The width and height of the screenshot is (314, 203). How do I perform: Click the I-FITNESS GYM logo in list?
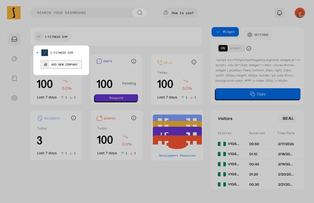(x=44, y=53)
